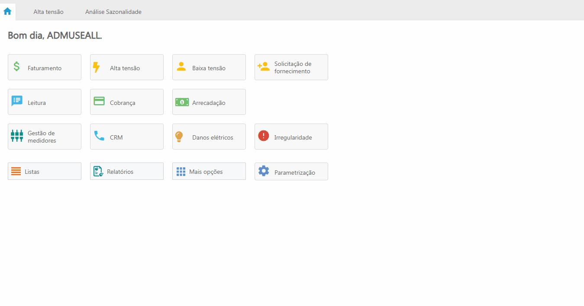Click the green dollar sign Faturamento icon
584x306 pixels.
(16, 67)
